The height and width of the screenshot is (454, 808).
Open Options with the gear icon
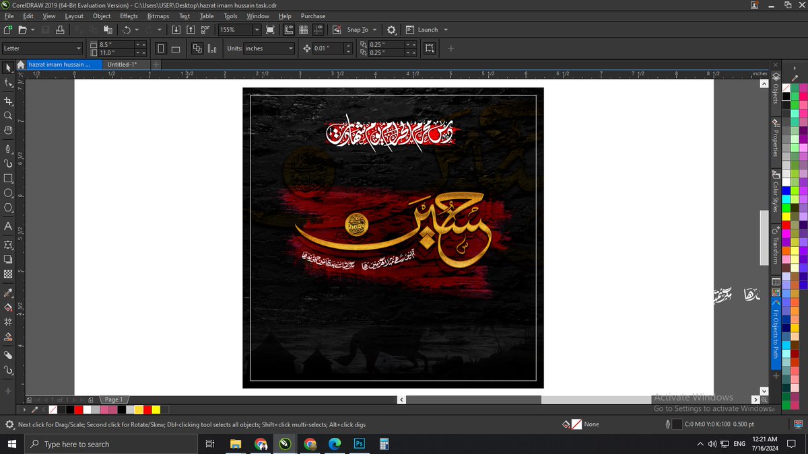(x=391, y=30)
